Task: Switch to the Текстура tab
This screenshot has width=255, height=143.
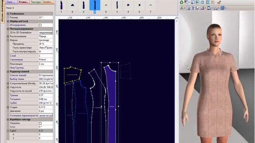Action: [x=36, y=2]
